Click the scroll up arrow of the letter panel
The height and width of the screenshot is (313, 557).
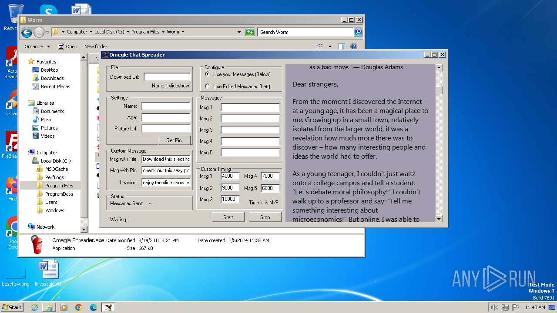[x=439, y=68]
